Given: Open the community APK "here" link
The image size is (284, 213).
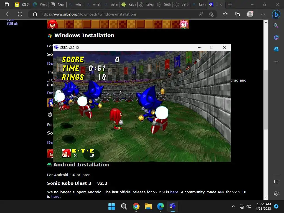Looking at the screenshot, I should click(x=55, y=197).
